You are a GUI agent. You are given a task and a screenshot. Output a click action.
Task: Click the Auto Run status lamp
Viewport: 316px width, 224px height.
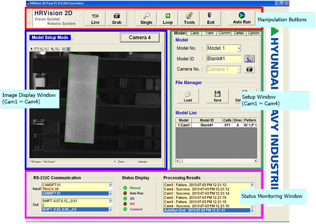[x=125, y=193]
